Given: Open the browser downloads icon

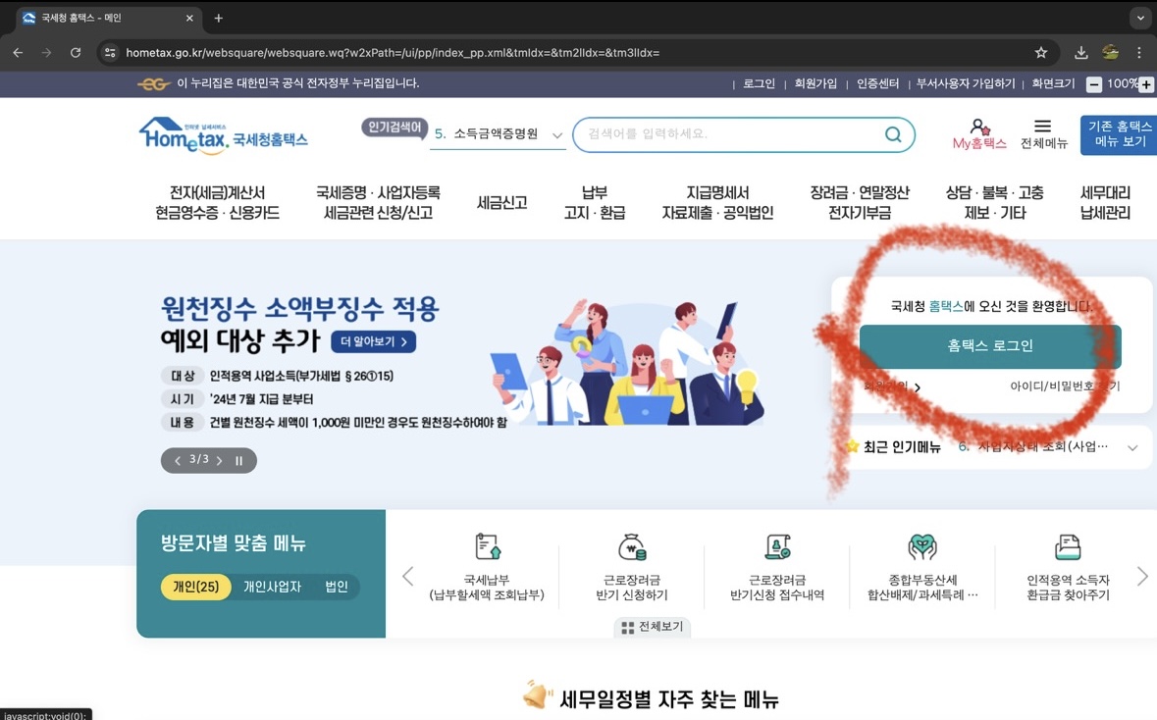Looking at the screenshot, I should [x=1081, y=52].
